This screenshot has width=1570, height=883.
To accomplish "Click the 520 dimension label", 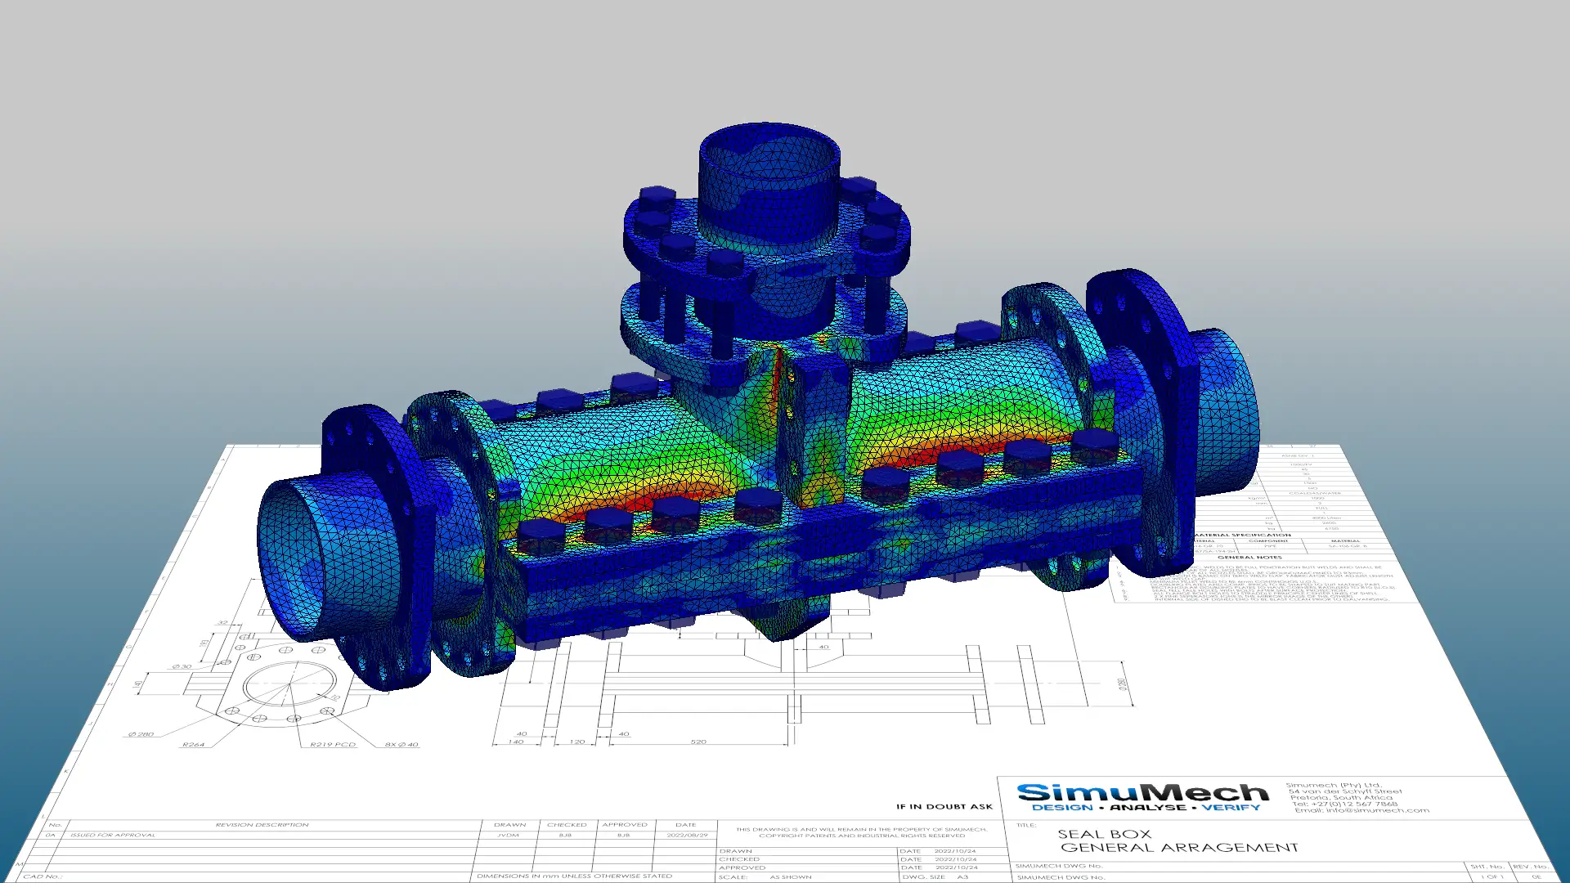I will coord(698,742).
